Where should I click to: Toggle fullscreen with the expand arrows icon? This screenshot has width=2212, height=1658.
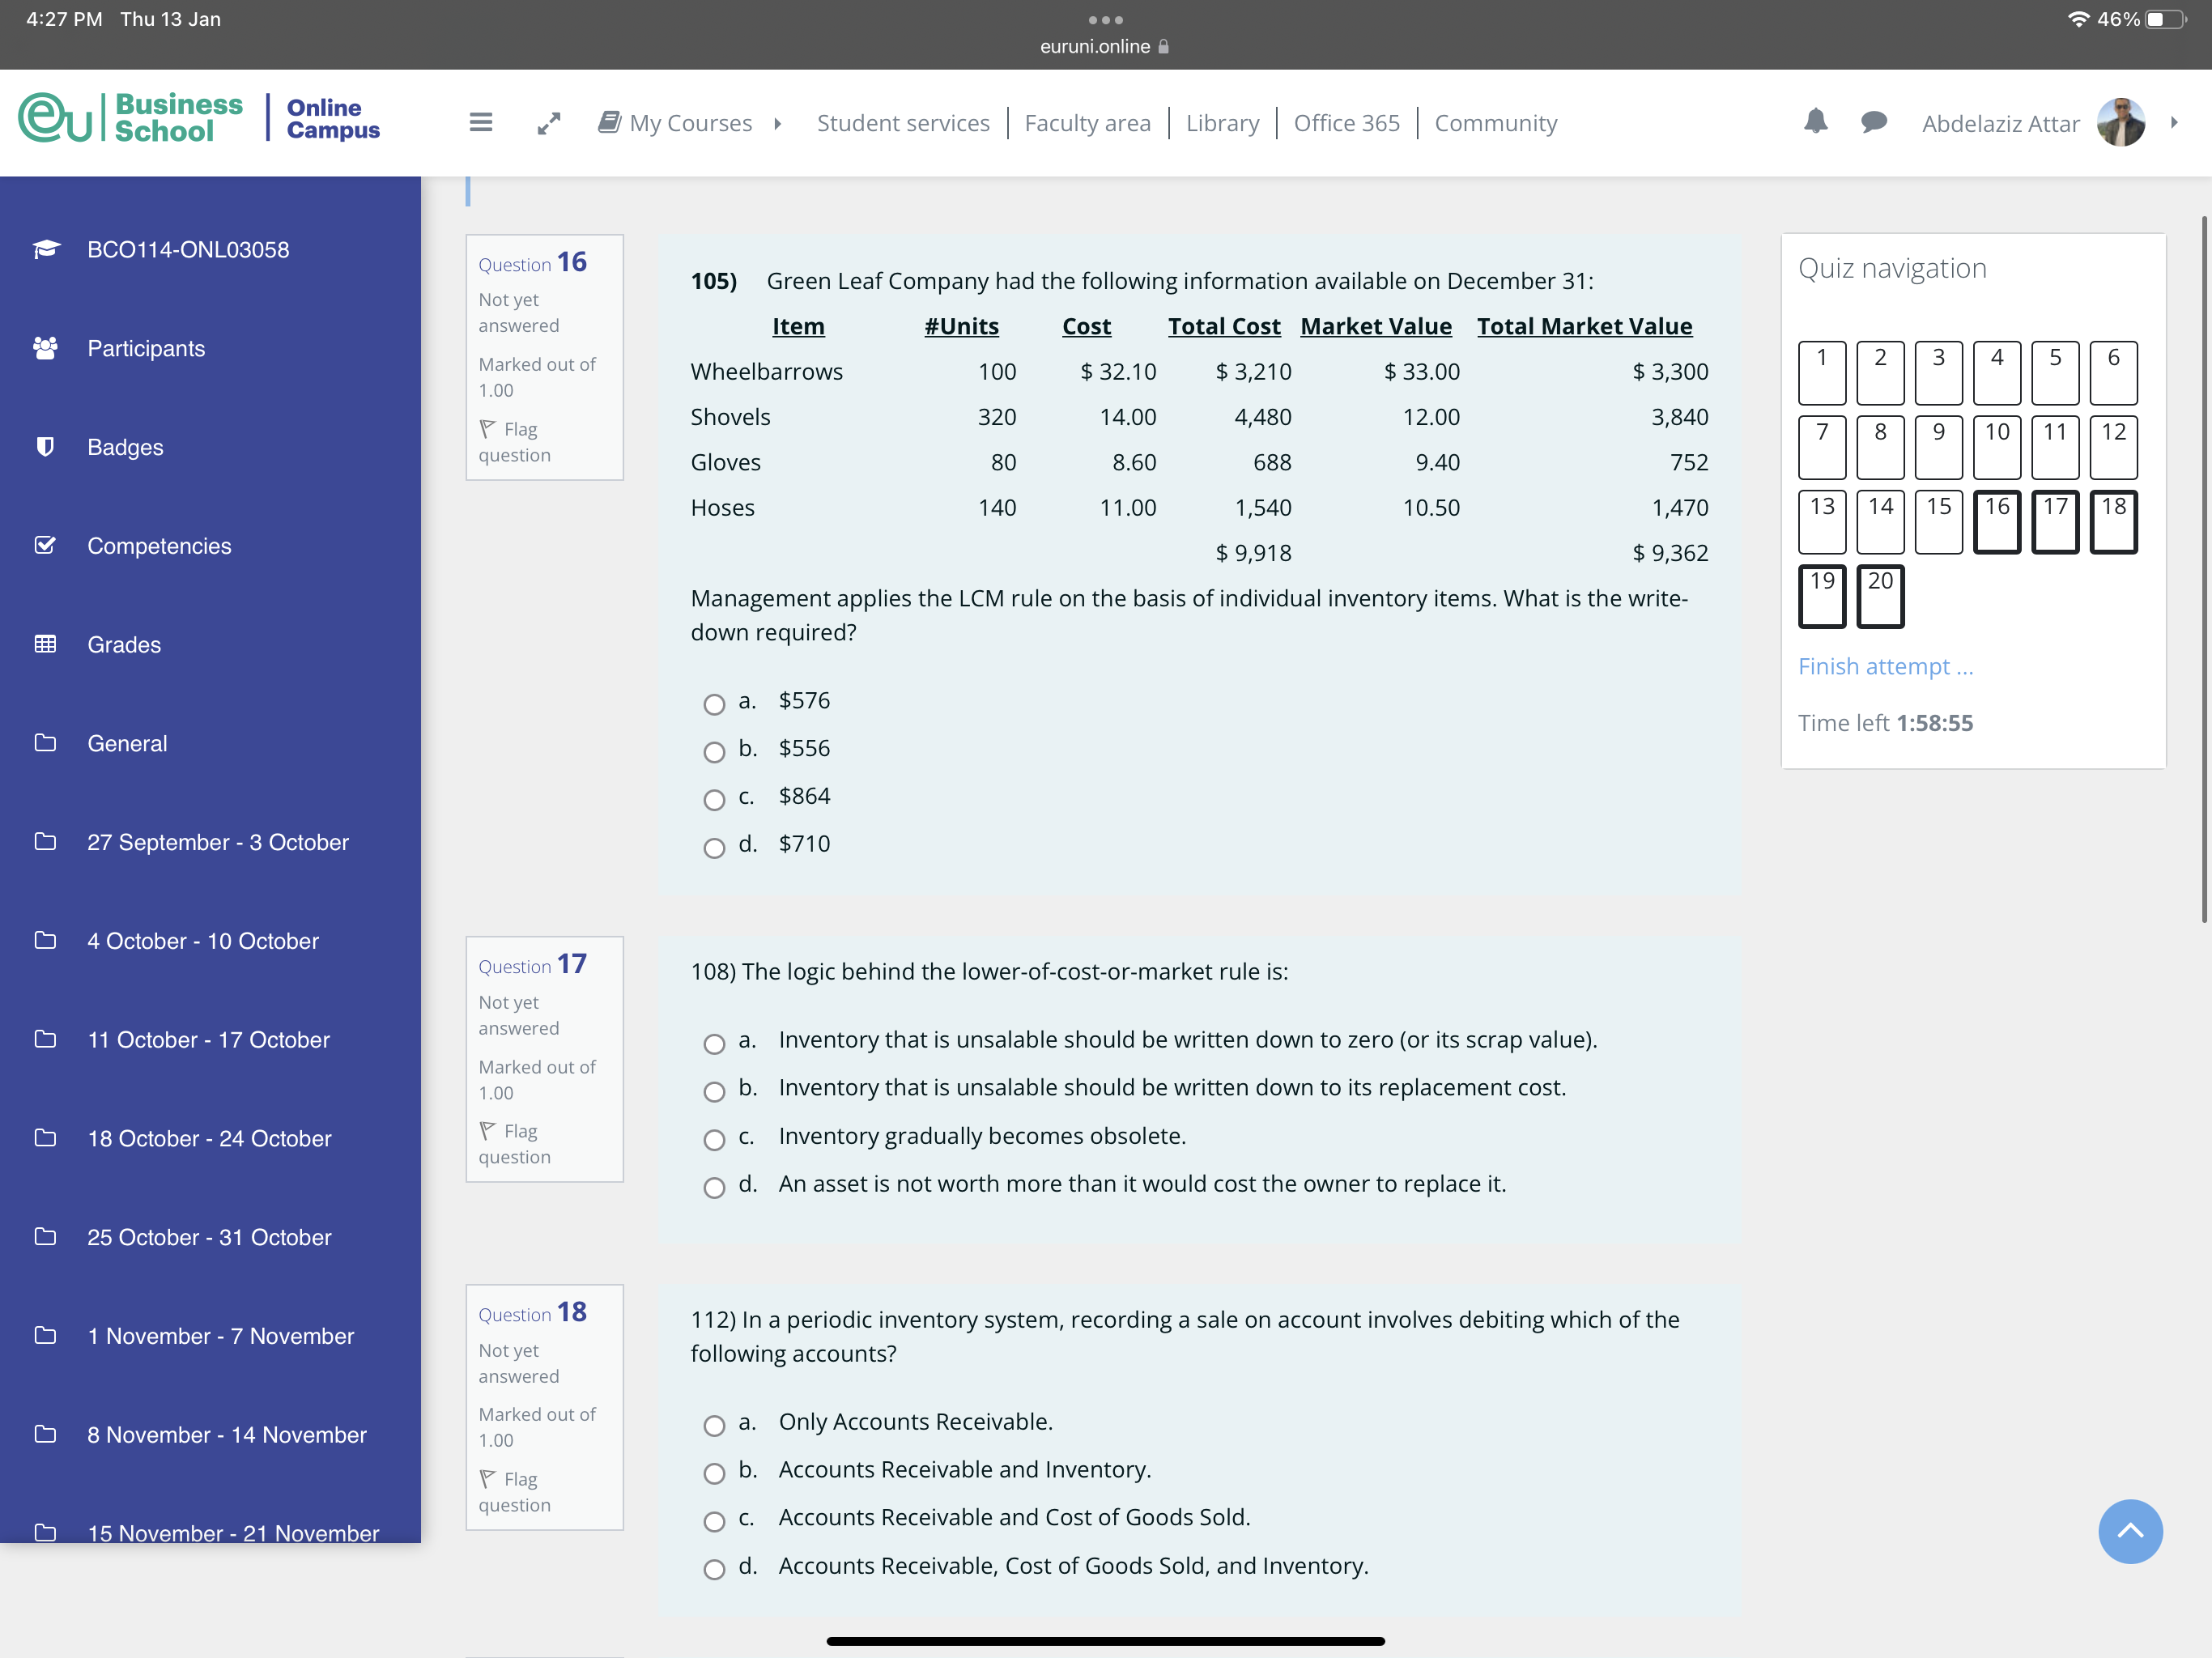pos(548,123)
